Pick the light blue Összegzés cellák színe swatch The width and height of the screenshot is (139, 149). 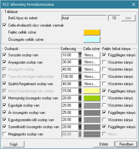click(92, 40)
